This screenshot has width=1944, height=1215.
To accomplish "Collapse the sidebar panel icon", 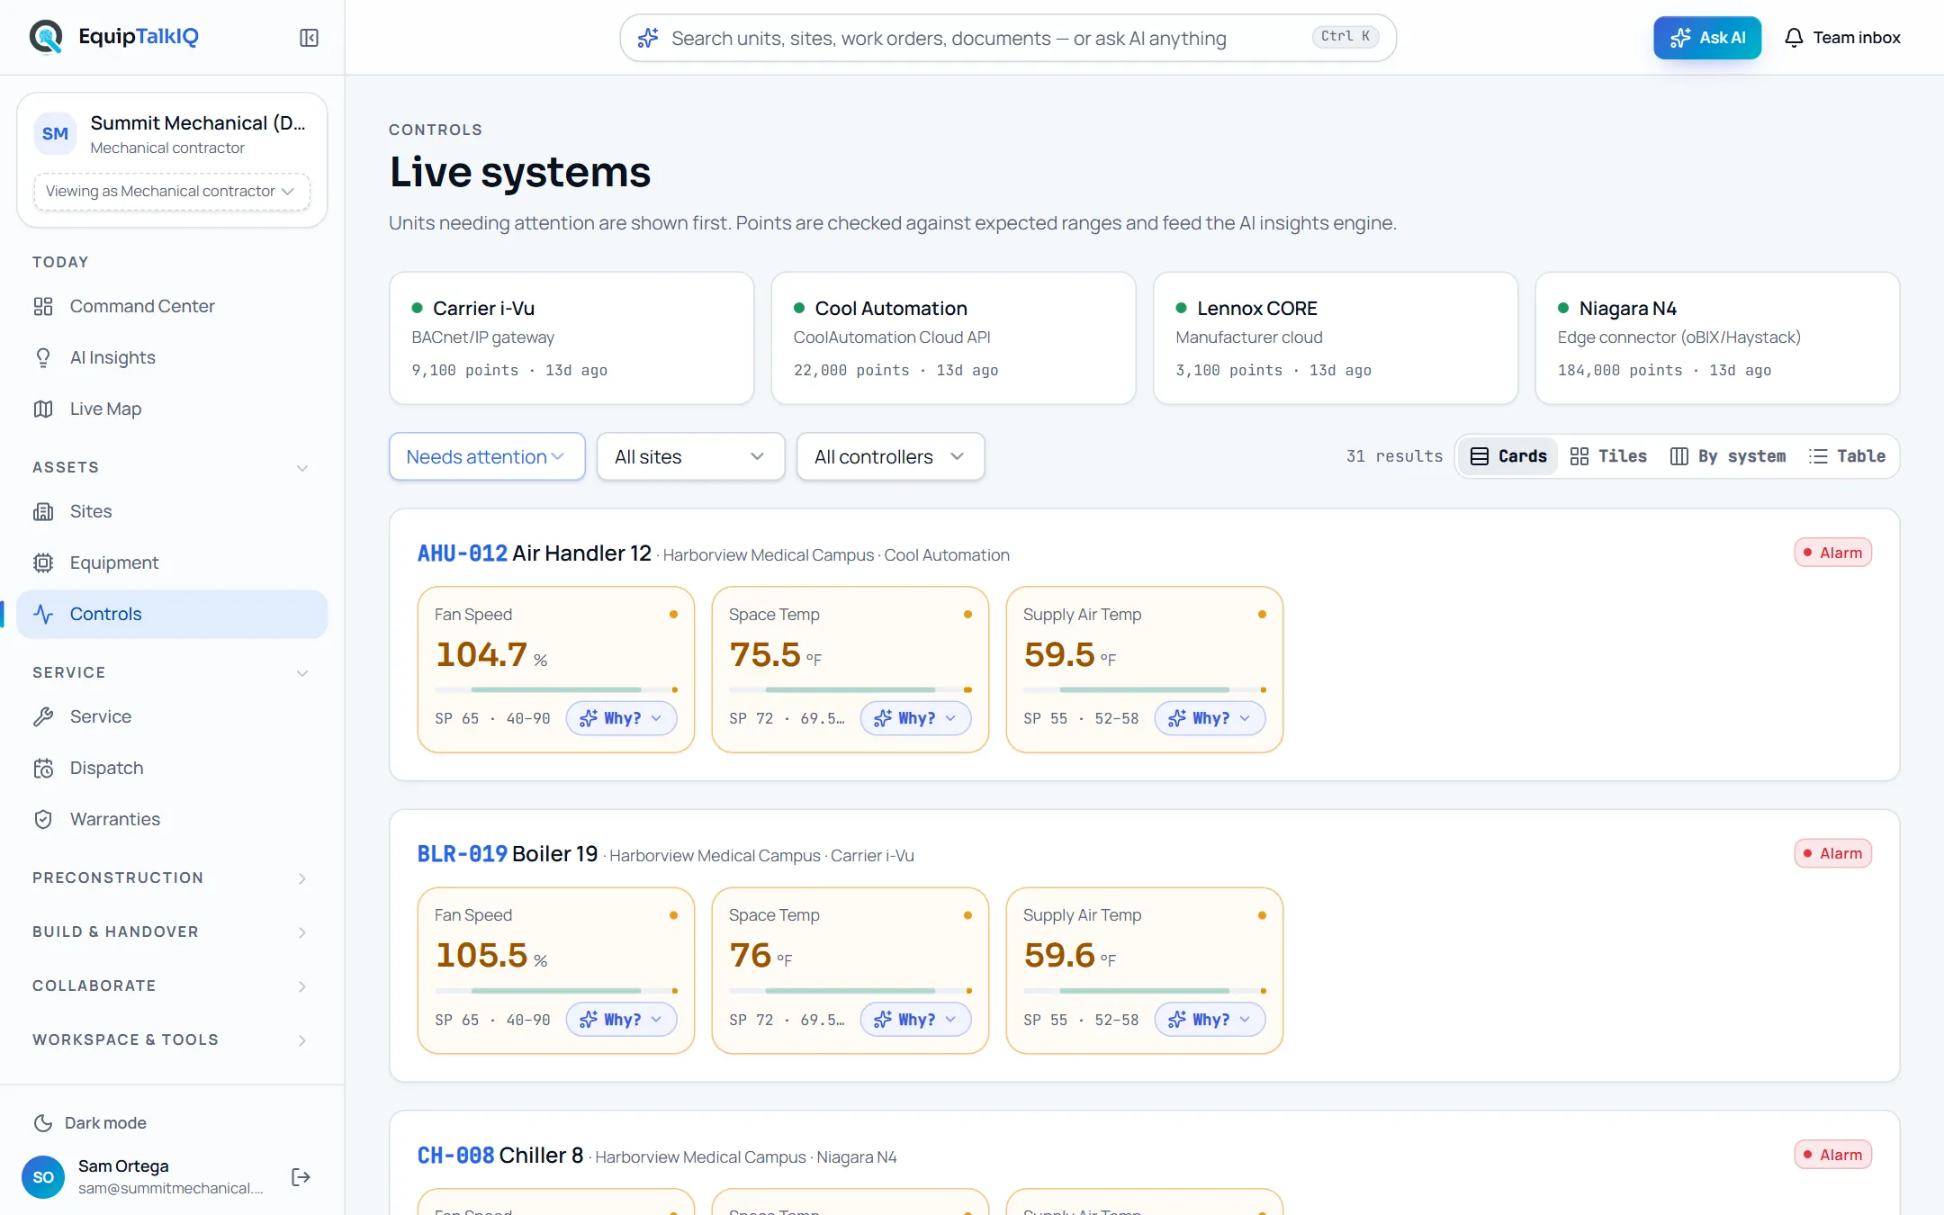I will (309, 38).
